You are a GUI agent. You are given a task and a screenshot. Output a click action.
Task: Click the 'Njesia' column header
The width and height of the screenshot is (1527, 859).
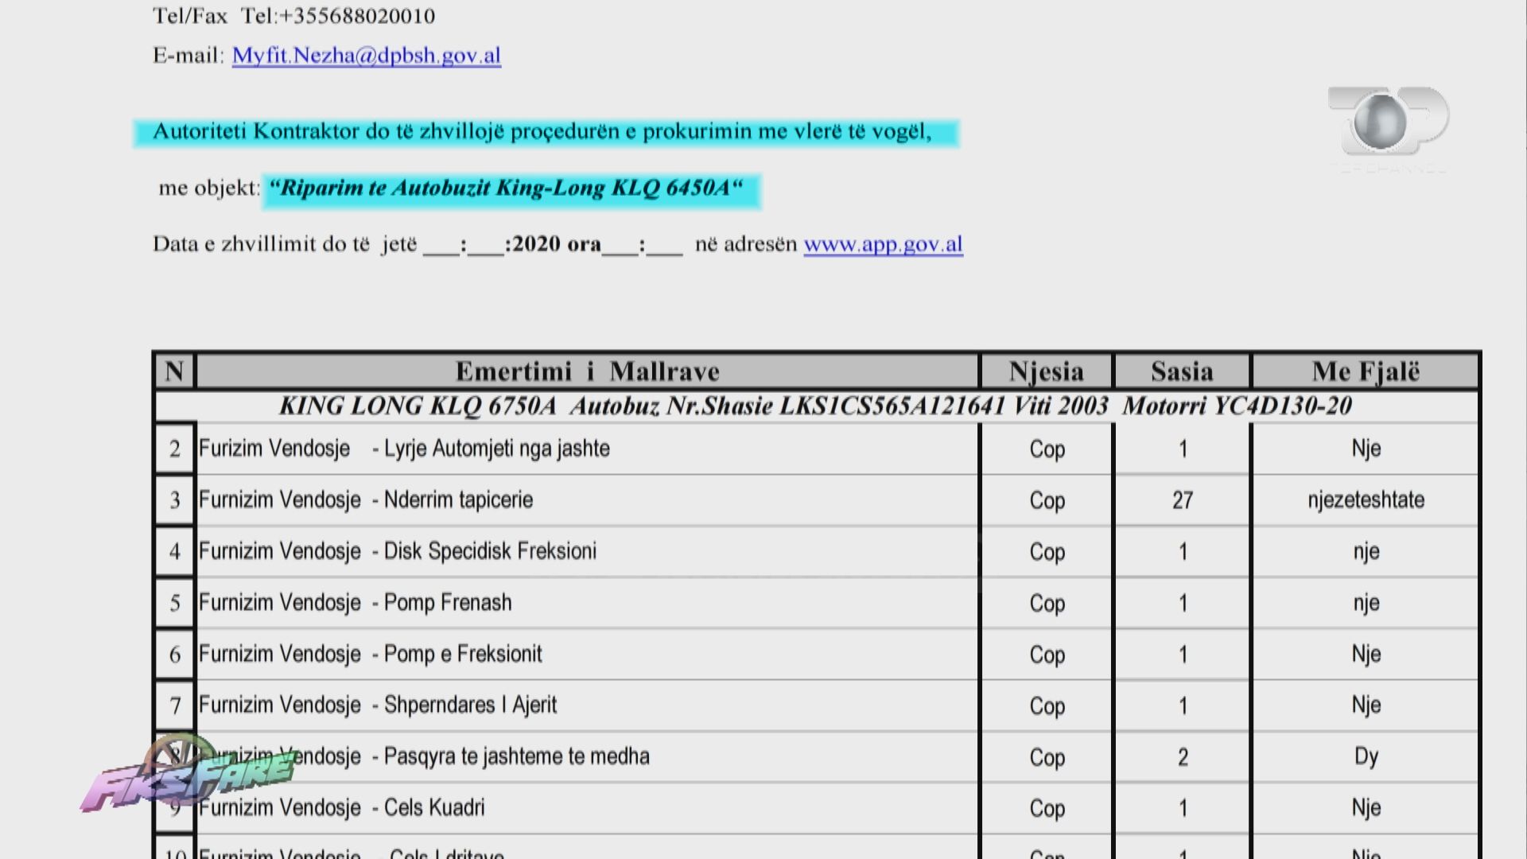click(x=1047, y=371)
